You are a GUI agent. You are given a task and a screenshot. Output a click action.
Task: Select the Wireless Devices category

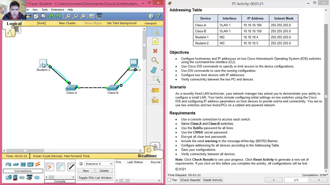[x=30, y=164]
